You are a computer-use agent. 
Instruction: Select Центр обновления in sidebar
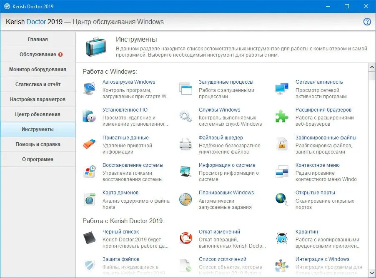click(x=38, y=114)
